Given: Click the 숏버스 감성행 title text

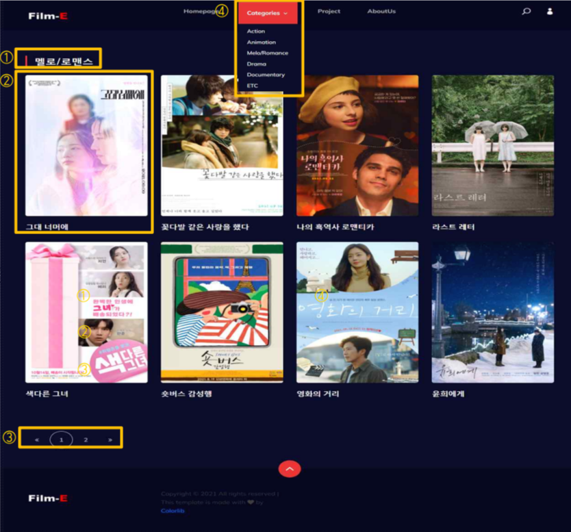Looking at the screenshot, I should [186, 394].
